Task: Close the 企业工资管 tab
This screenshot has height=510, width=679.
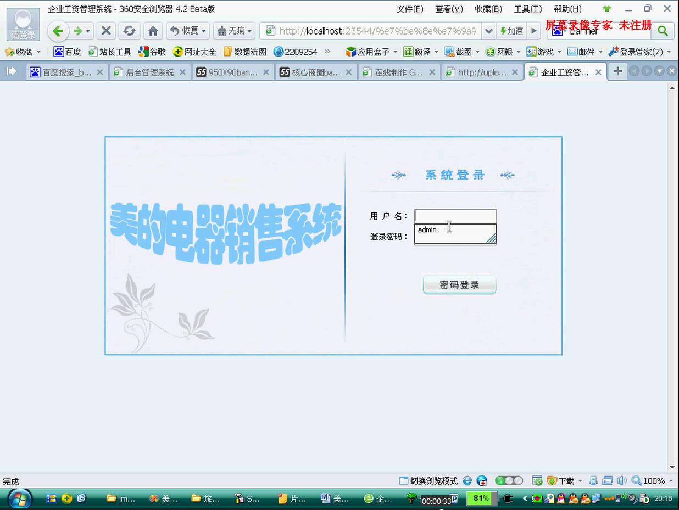Action: pyautogui.click(x=598, y=72)
